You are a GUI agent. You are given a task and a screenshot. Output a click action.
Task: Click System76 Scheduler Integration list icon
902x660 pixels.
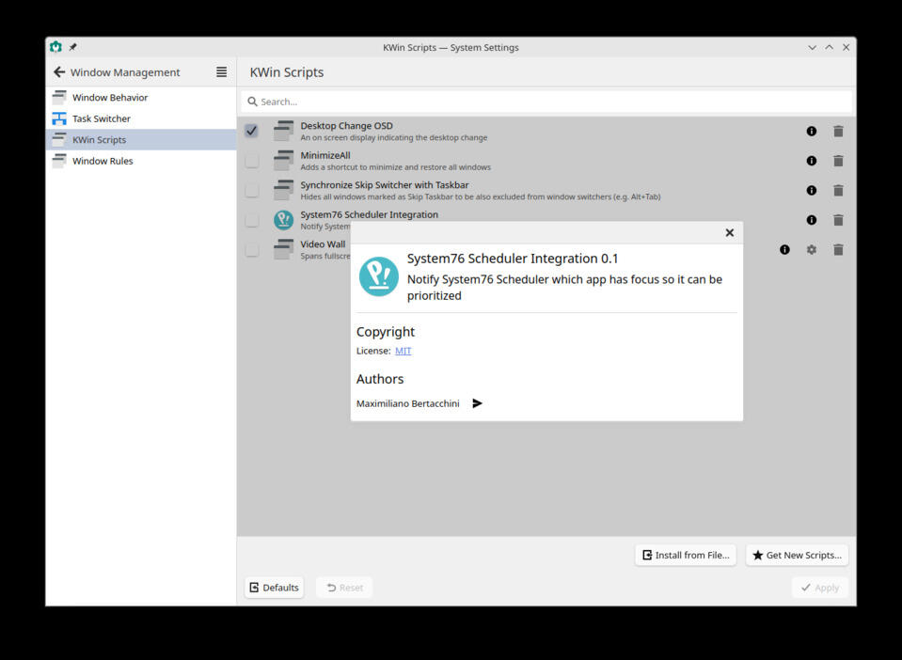click(x=284, y=220)
